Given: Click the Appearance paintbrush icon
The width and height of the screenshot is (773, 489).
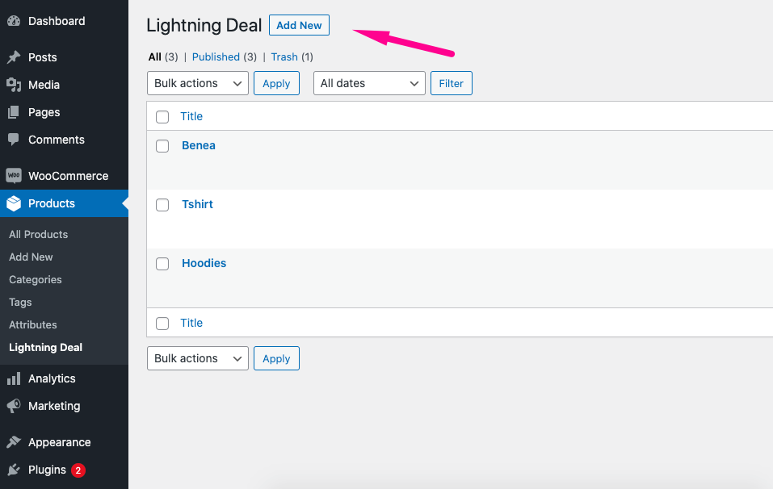Looking at the screenshot, I should pos(14,442).
